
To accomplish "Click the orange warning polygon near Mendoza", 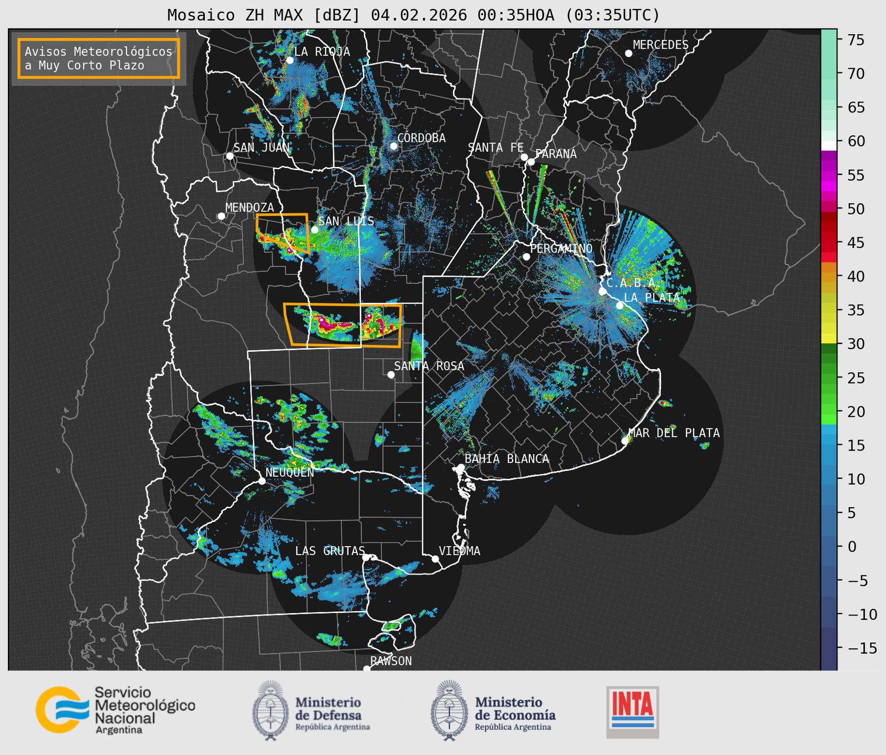I will (x=283, y=233).
